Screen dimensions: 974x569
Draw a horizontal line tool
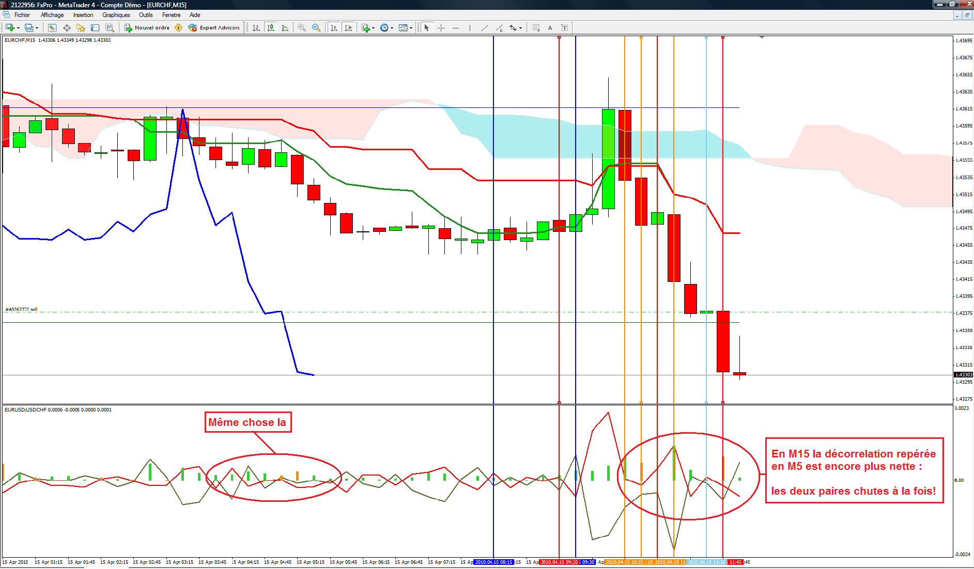(456, 28)
